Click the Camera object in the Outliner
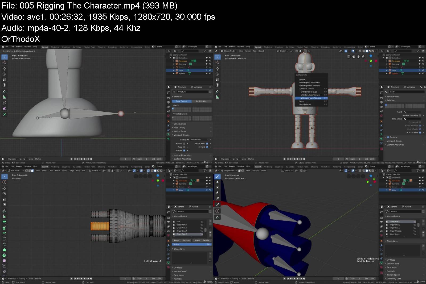Viewport: 426px width, 284px height. 183,64
